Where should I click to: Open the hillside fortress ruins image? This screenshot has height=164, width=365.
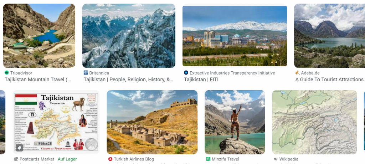pyautogui.click(x=152, y=122)
